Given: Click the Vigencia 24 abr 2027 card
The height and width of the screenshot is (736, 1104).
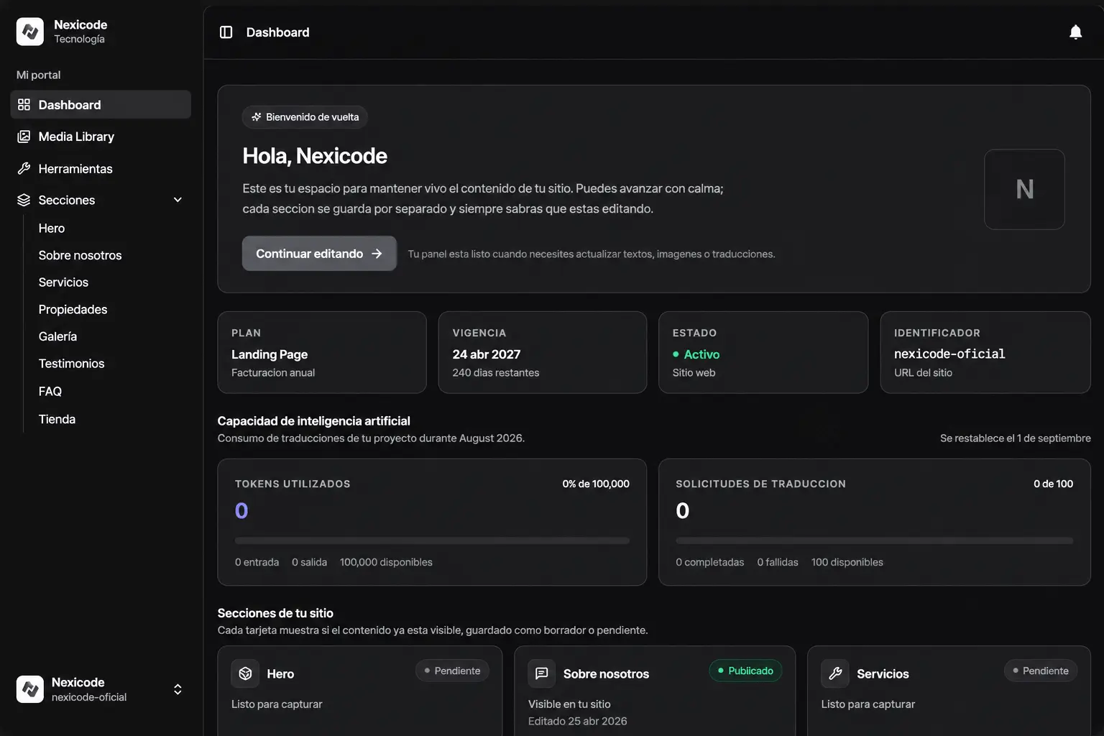Looking at the screenshot, I should (x=543, y=352).
